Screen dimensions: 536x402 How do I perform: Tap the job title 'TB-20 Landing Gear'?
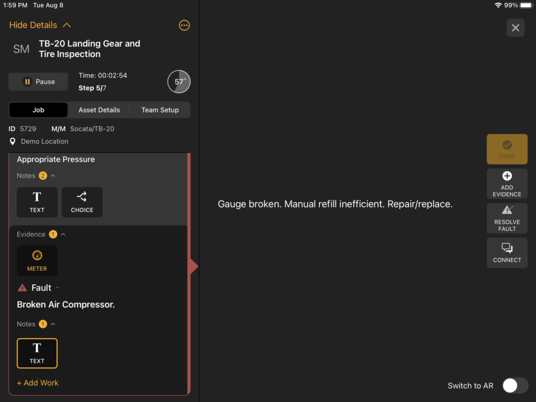pyautogui.click(x=90, y=49)
